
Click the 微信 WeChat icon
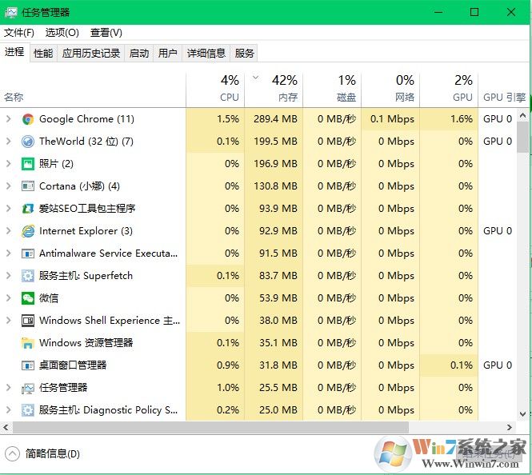point(28,298)
